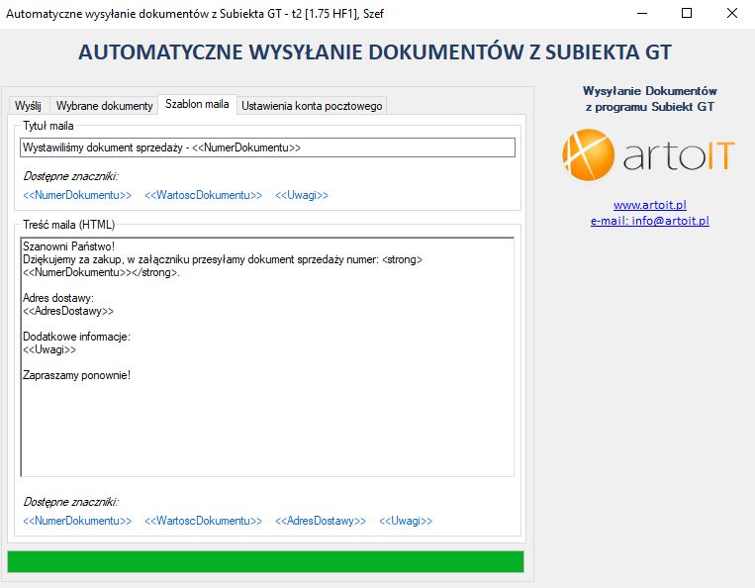Click the info@artoit.pl e-mail link
This screenshot has height=588, width=755.
[649, 221]
